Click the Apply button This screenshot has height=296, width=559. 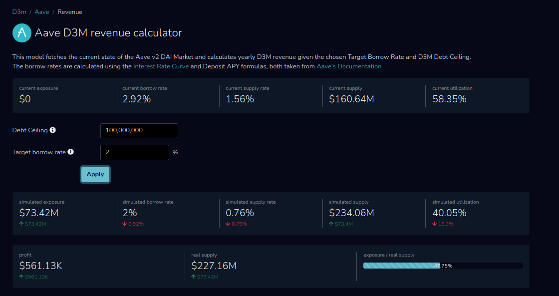click(x=95, y=174)
